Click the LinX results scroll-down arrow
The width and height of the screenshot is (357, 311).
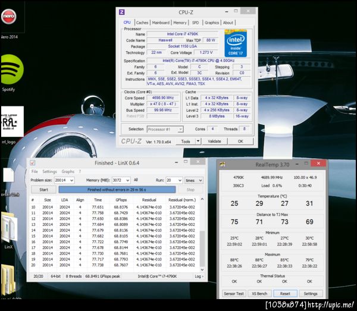(x=202, y=269)
